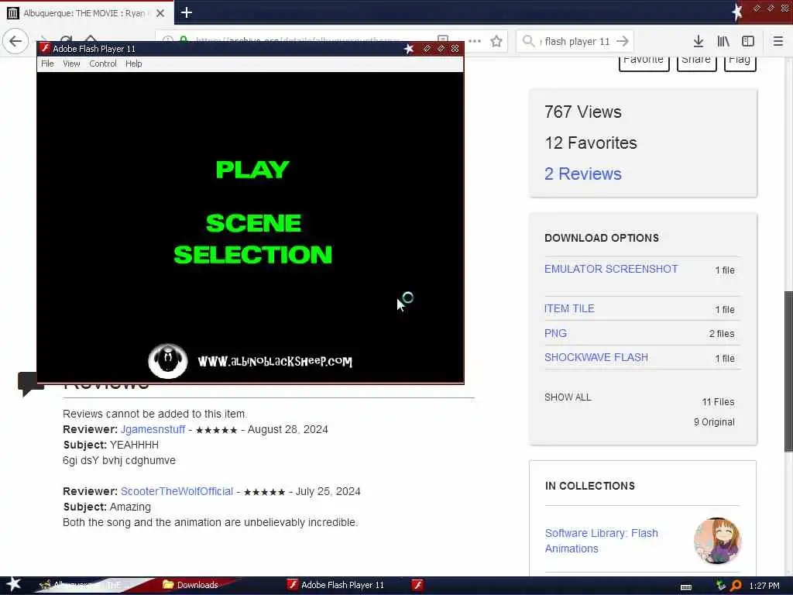
Task: Open reviewer Jgamesnstuff profile link
Action: [153, 429]
